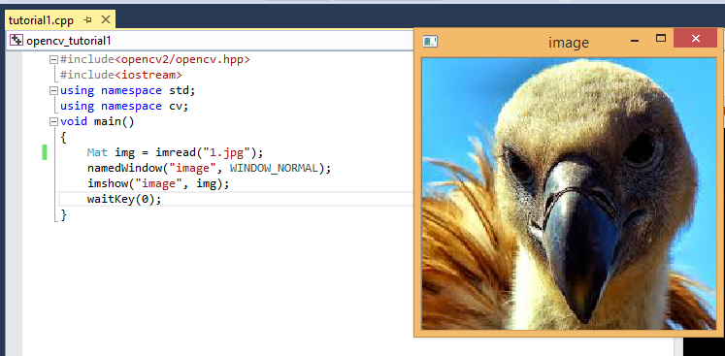Close the image window

tap(696, 39)
